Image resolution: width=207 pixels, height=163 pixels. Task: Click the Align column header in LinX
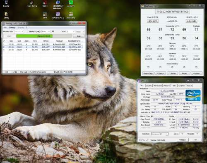pos(26,41)
